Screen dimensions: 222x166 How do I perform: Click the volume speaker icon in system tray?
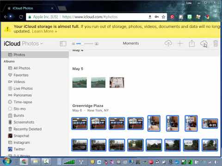(216, 162)
